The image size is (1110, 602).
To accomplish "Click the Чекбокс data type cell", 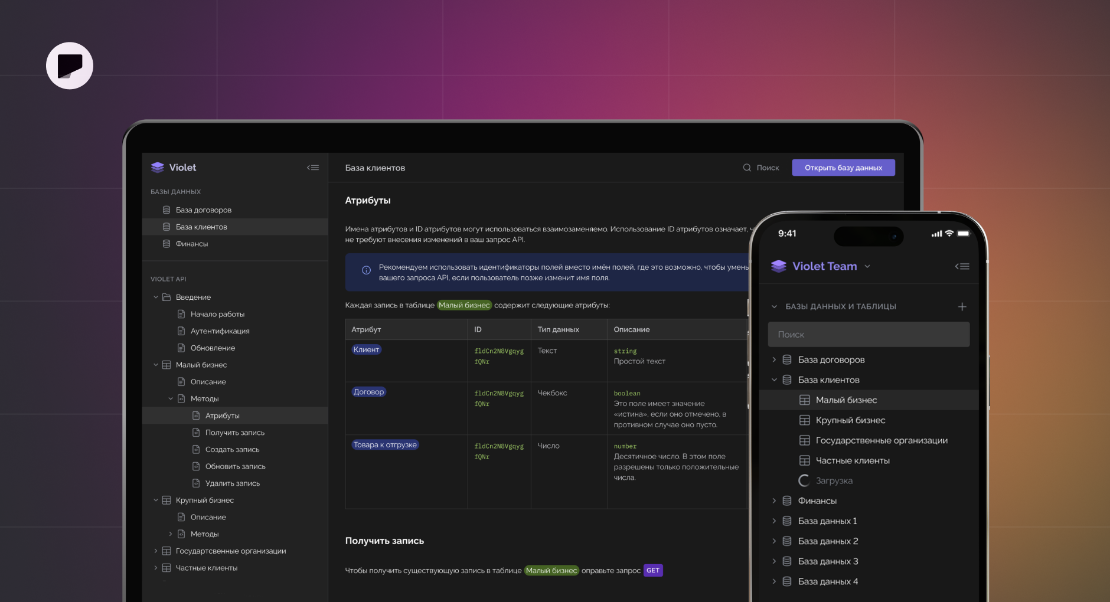I will pos(552,393).
